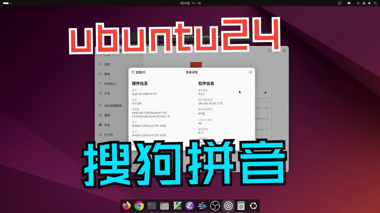The height and width of the screenshot is (213, 380).
Task: Click the OBS tray indicator in top bar
Action: tap(340, 3)
